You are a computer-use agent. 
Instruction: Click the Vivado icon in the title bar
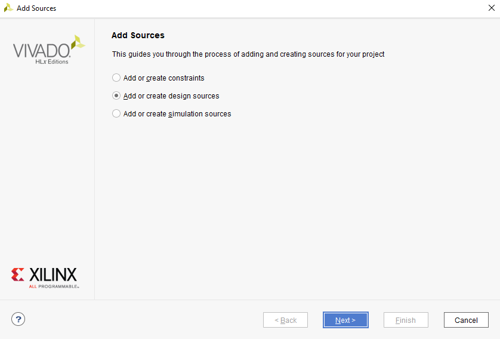point(8,8)
